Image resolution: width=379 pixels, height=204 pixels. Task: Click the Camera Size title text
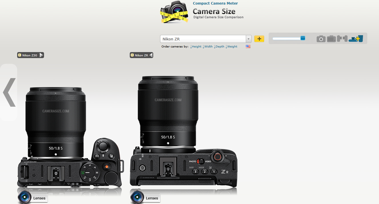click(x=214, y=11)
